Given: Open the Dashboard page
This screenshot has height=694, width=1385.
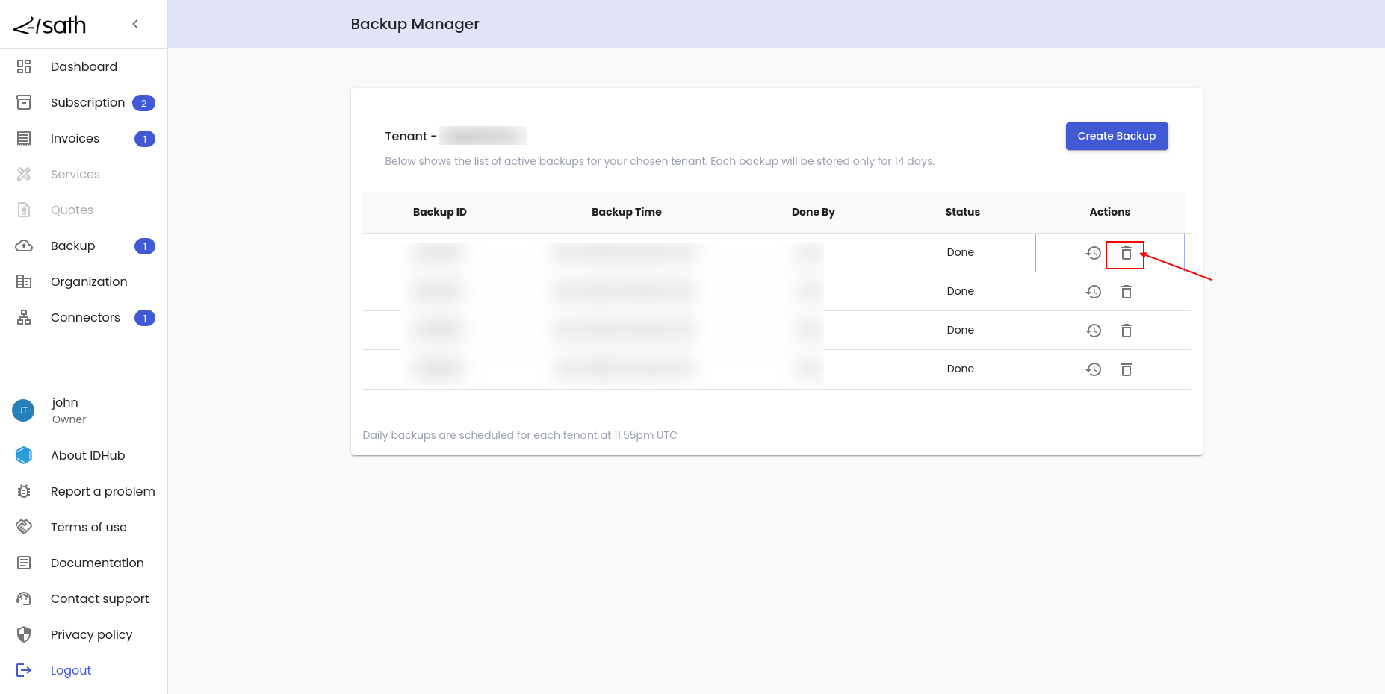Looking at the screenshot, I should 84,67.
